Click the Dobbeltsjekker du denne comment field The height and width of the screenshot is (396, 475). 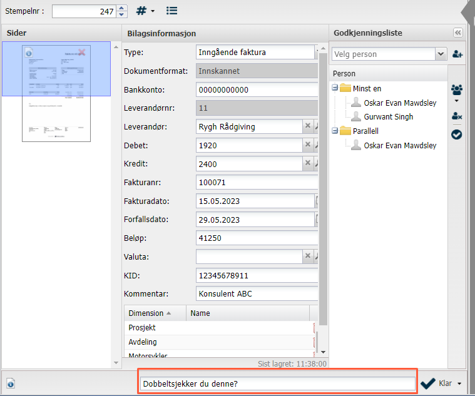click(277, 383)
